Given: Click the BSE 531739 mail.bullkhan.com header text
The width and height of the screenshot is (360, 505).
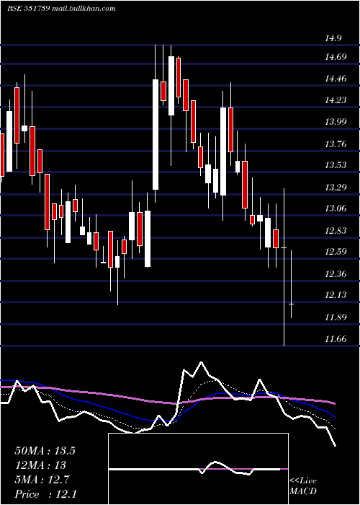Looking at the screenshot, I should (61, 9).
